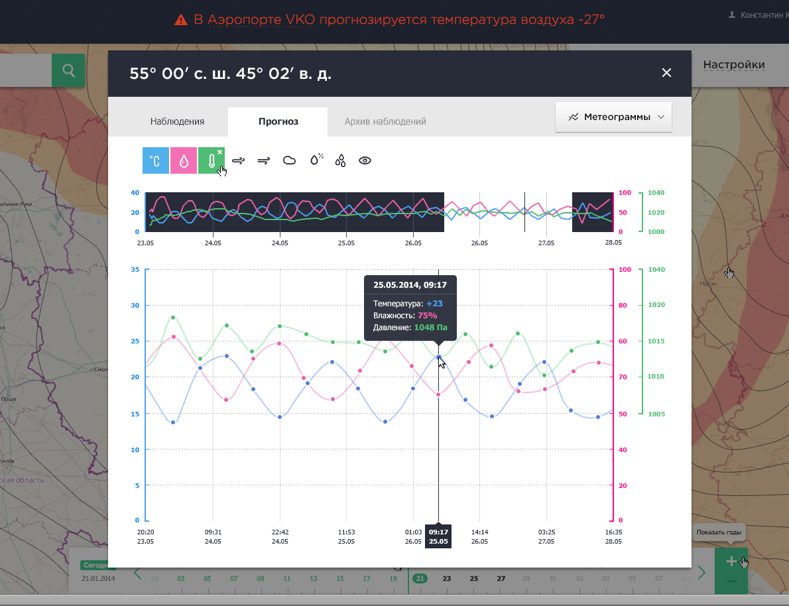Click the minus zoom timeline button
The width and height of the screenshot is (789, 606).
click(x=731, y=581)
